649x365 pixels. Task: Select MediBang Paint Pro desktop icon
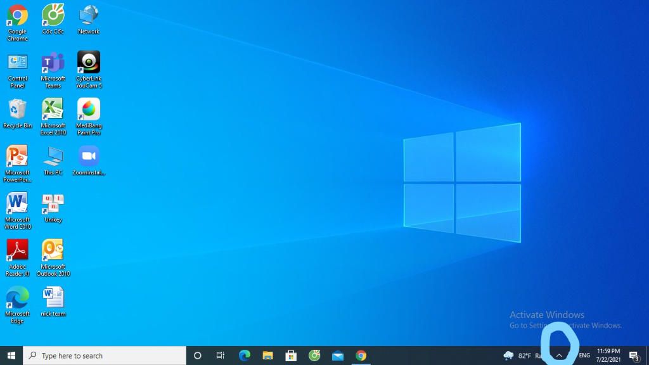click(89, 117)
